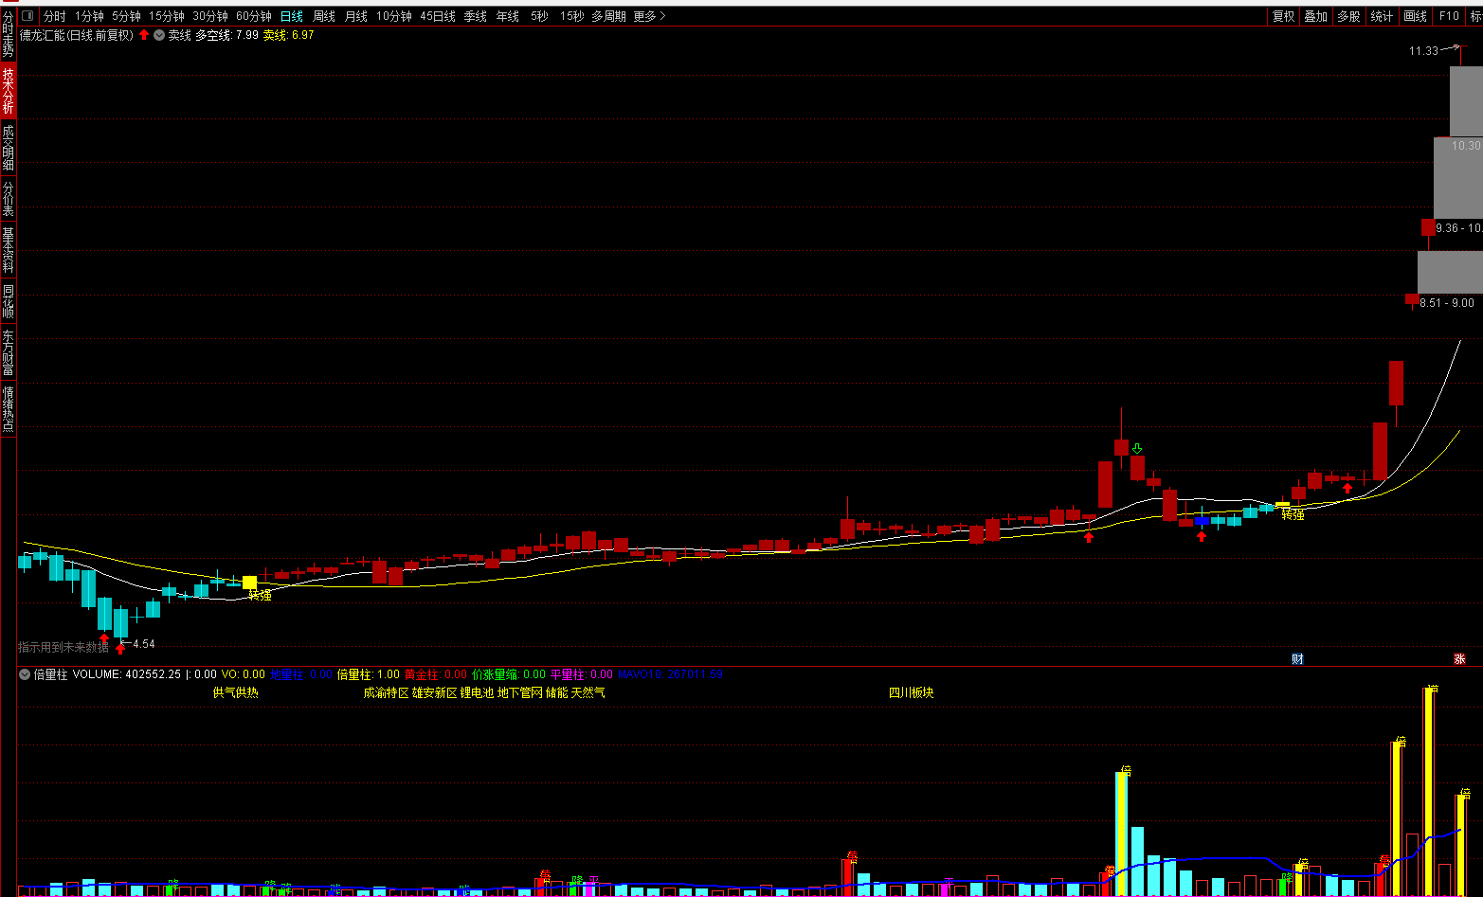Select the 1分钟 period
This screenshot has width=1483, height=897.
click(89, 16)
